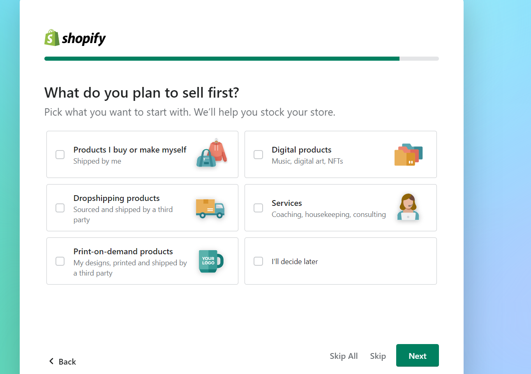The height and width of the screenshot is (374, 531).
Task: Click the dropshipping delivery truck icon
Action: 210,208
